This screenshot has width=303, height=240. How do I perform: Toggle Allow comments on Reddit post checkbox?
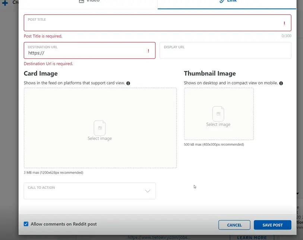coord(26,224)
